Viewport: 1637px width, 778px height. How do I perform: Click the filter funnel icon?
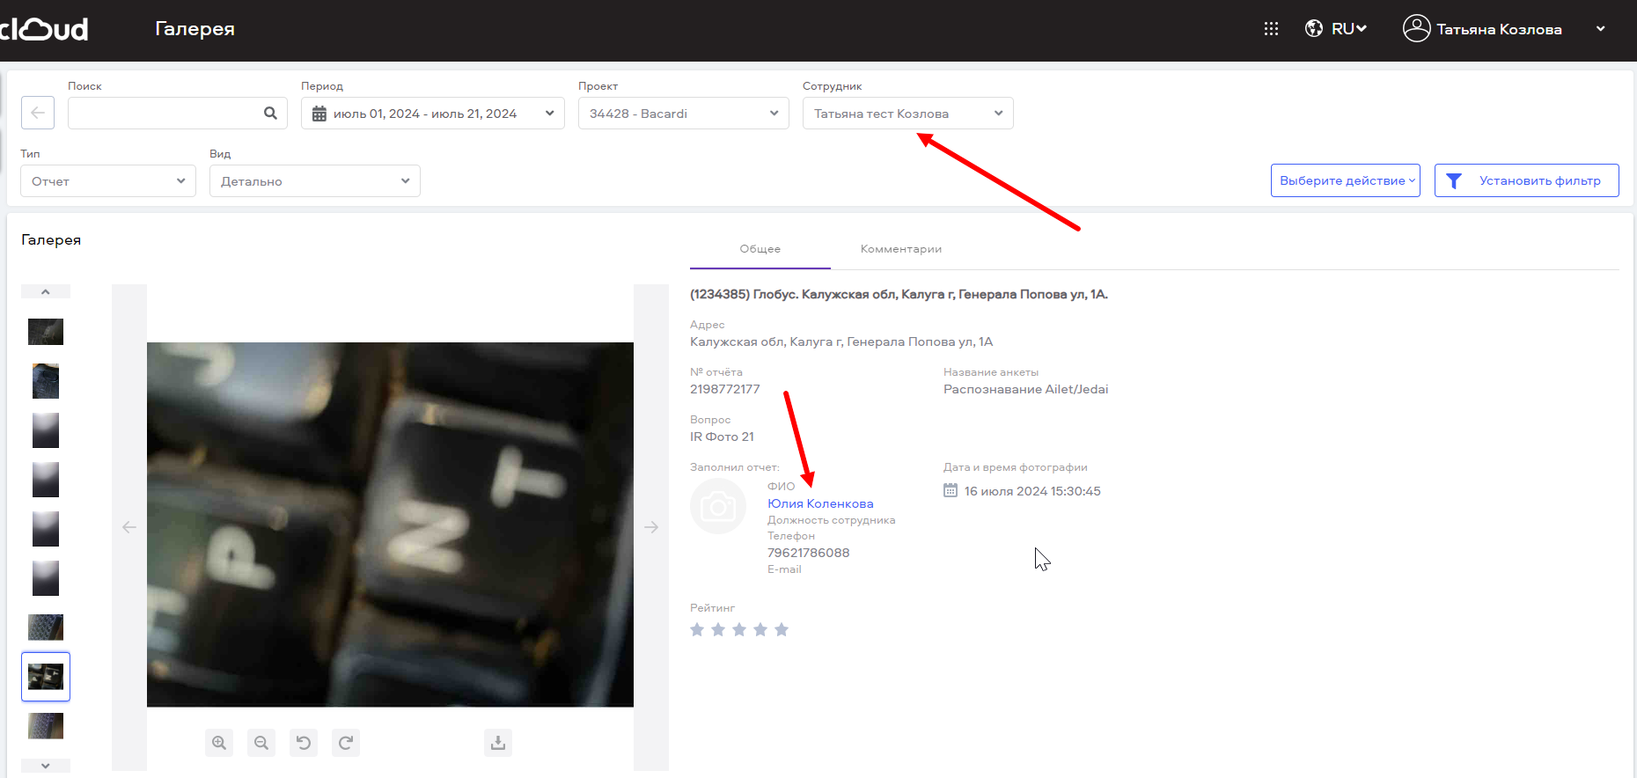[x=1454, y=180]
